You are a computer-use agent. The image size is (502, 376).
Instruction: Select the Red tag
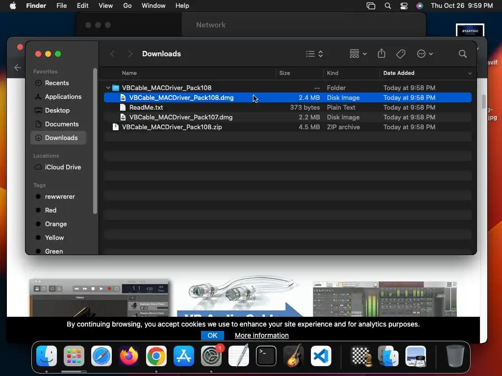coord(58,210)
